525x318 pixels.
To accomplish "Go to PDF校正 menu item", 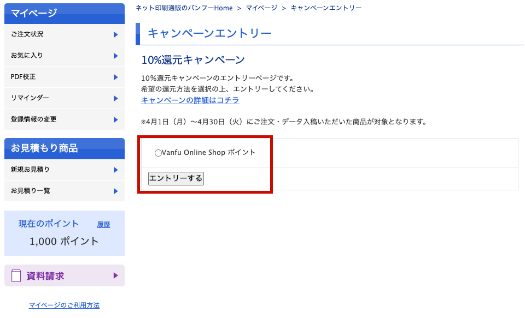I will (x=65, y=77).
